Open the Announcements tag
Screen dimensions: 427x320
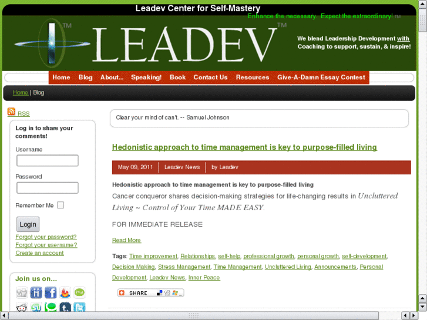click(335, 267)
